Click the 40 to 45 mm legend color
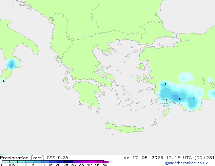Image resolution: width=215 pixels, height=166 pixels. (92, 162)
